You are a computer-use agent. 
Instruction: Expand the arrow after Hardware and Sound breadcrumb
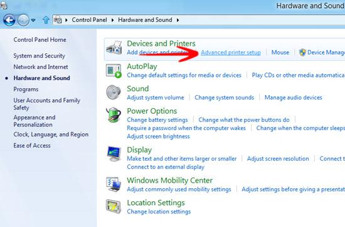(x=178, y=20)
